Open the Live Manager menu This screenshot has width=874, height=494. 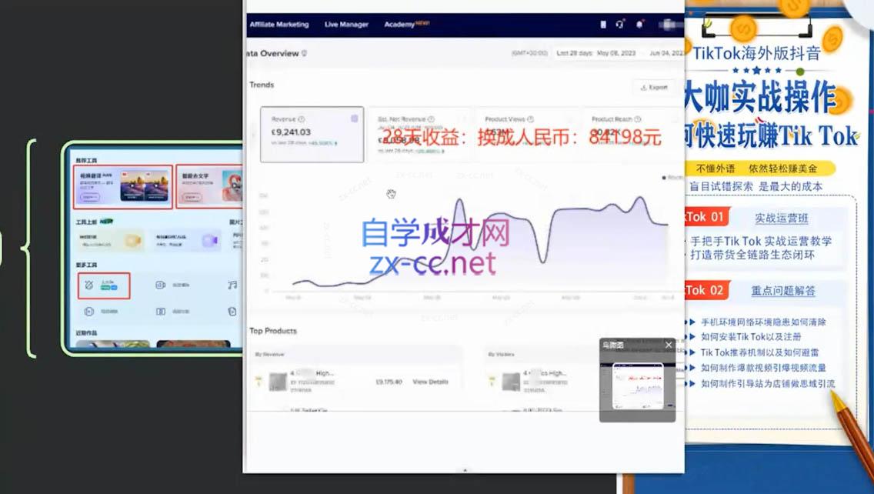pyautogui.click(x=346, y=25)
